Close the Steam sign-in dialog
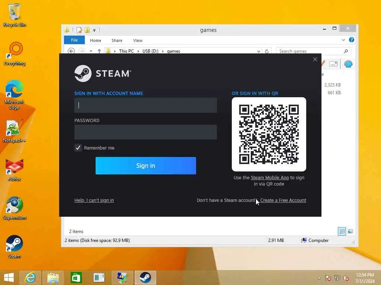The image size is (381, 285). [x=315, y=59]
